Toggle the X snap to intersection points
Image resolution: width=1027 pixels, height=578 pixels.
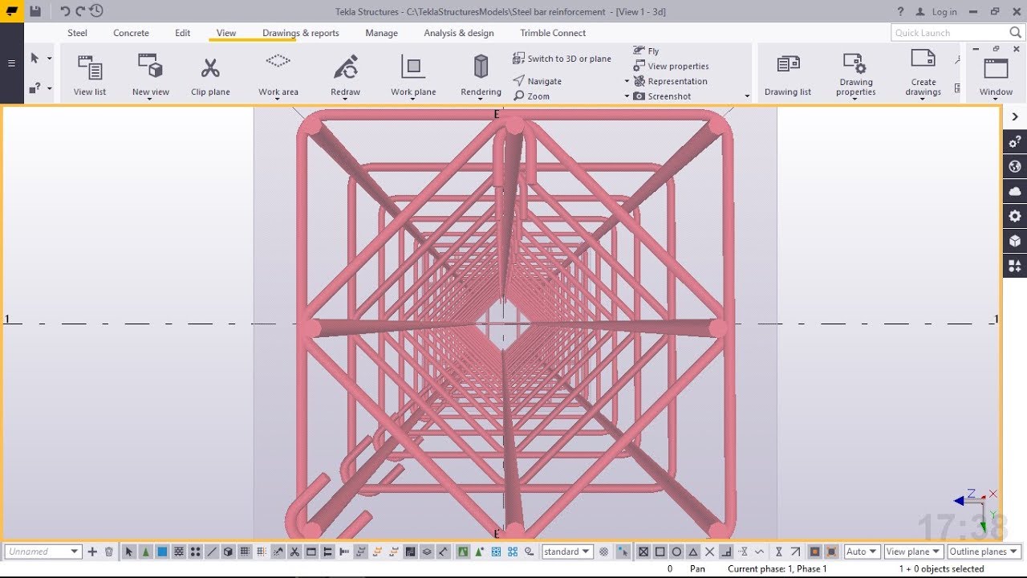coord(709,552)
